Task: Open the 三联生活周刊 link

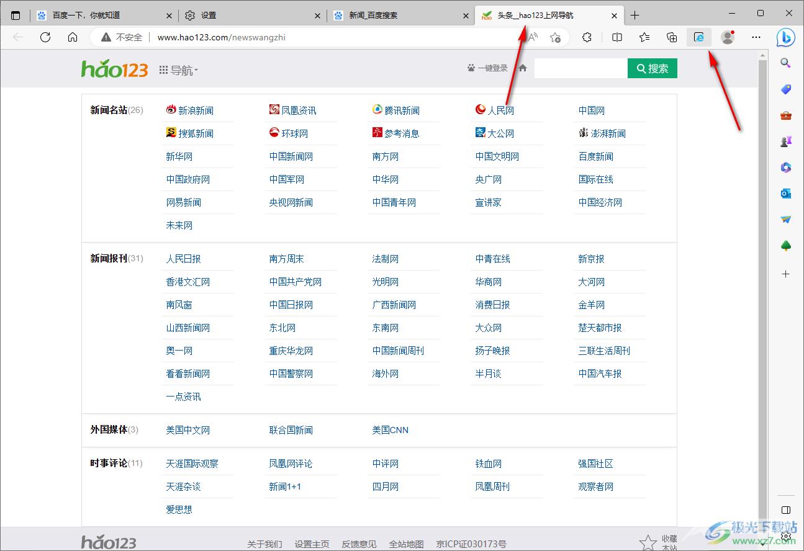Action: (x=604, y=351)
